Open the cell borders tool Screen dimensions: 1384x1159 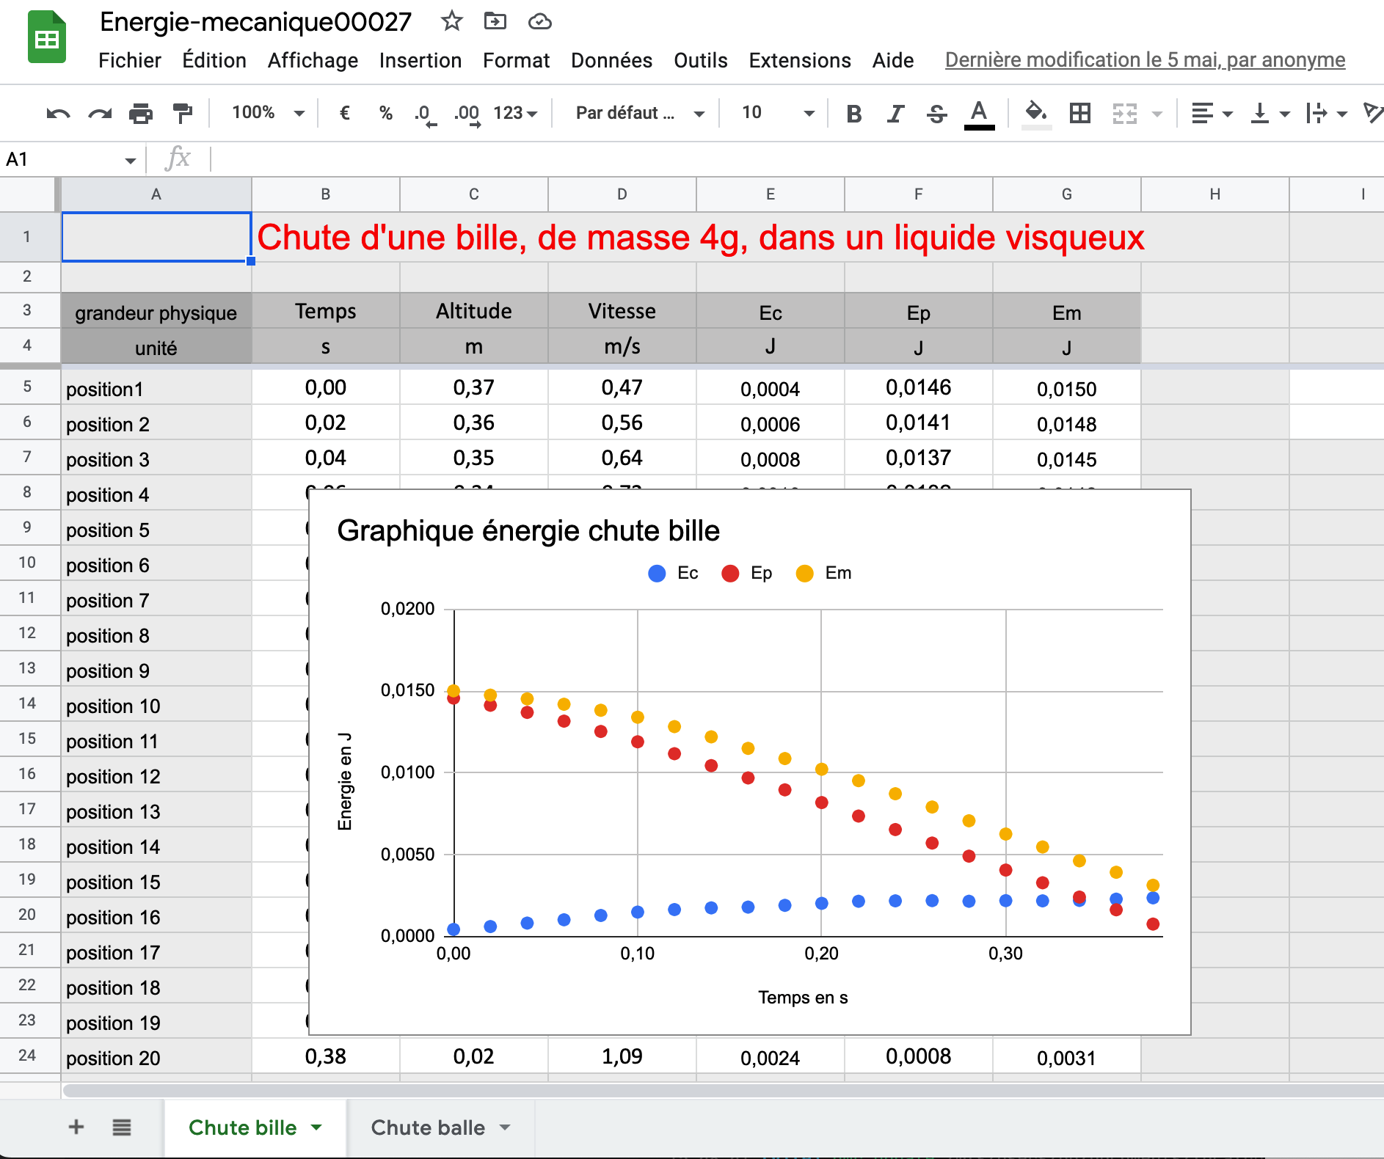pyautogui.click(x=1079, y=113)
